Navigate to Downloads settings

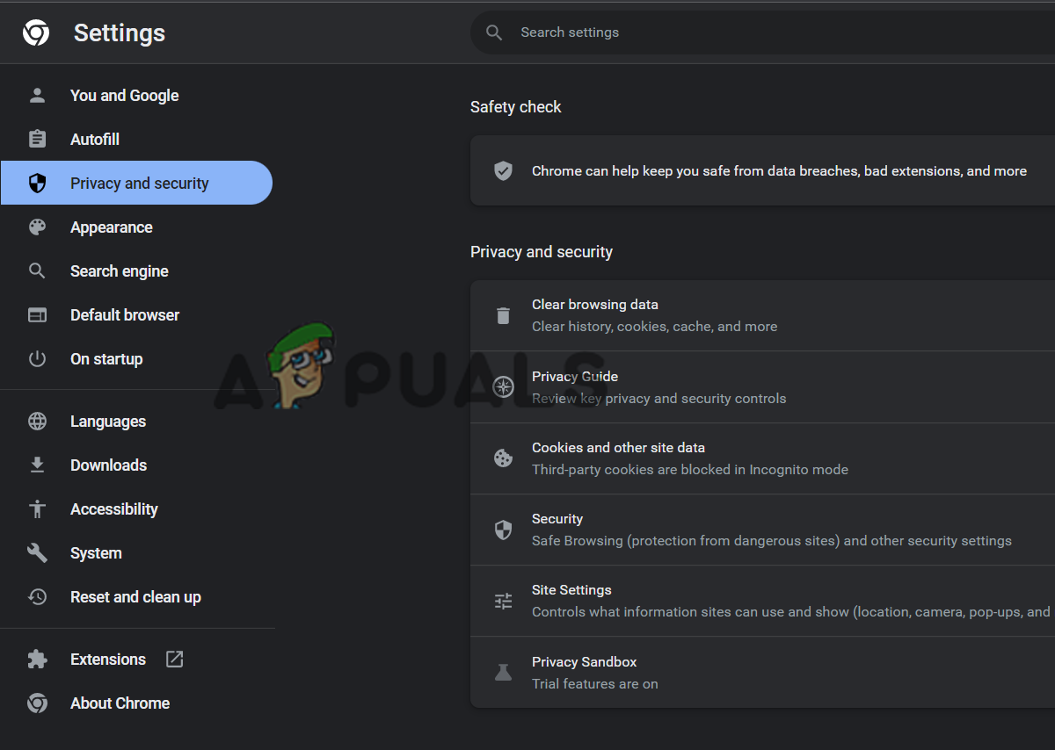click(x=108, y=465)
